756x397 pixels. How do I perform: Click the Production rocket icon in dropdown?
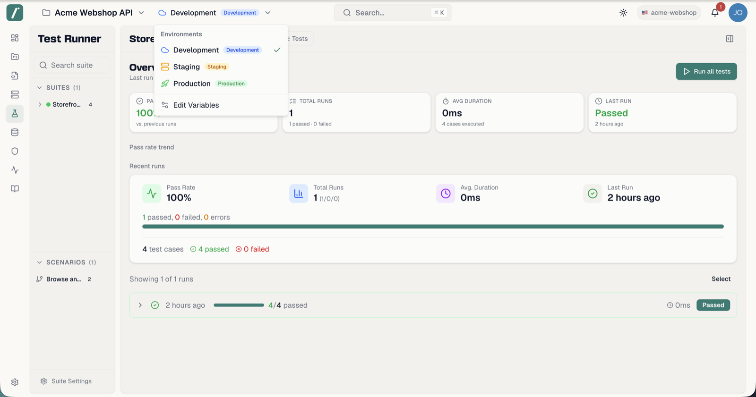(x=165, y=84)
